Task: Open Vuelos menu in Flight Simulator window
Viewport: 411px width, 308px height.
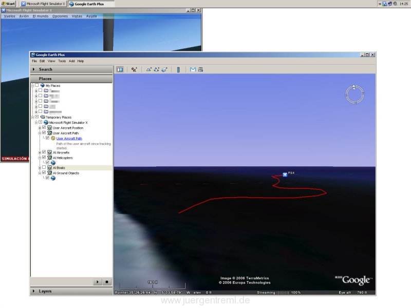Action: [9, 16]
